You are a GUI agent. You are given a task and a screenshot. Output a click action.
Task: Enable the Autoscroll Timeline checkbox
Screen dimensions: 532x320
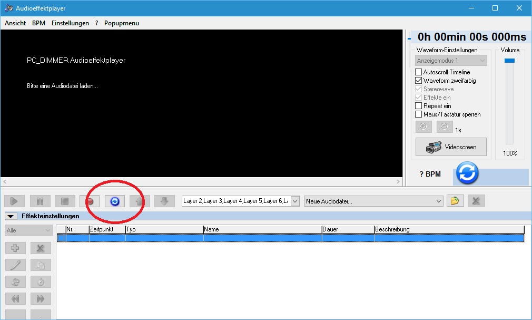click(x=419, y=72)
